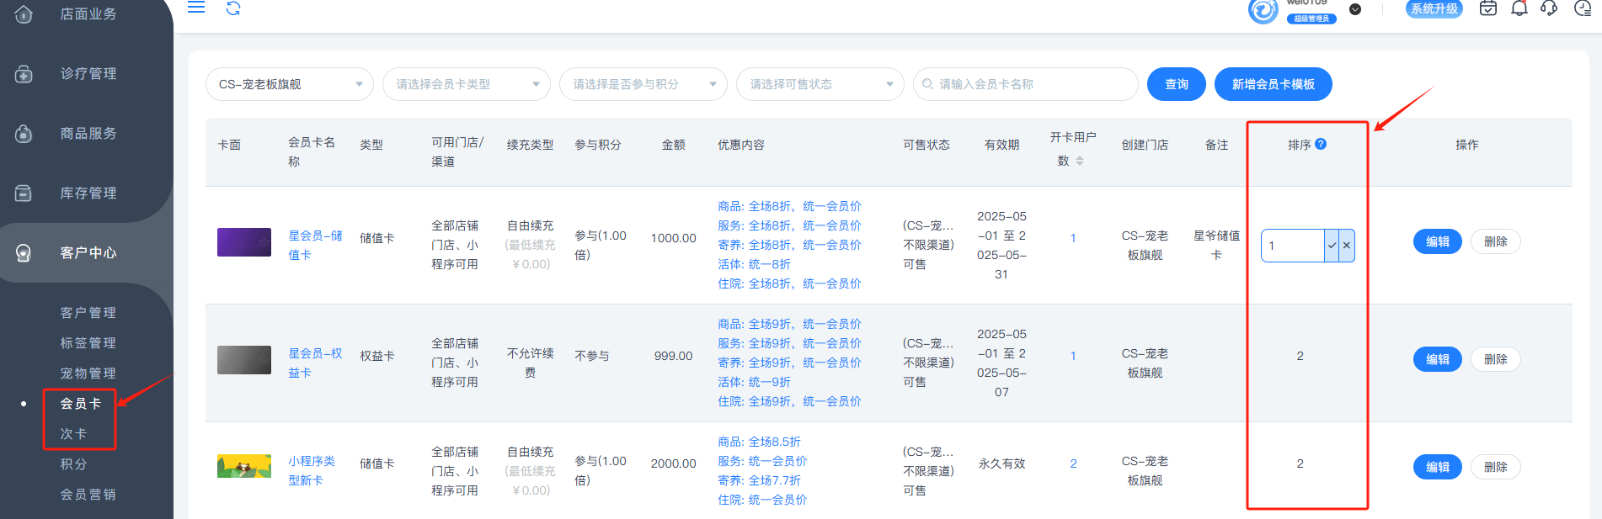This screenshot has width=1602, height=519.
Task: Open the 库存管理 menu
Action: pyautogui.click(x=87, y=193)
